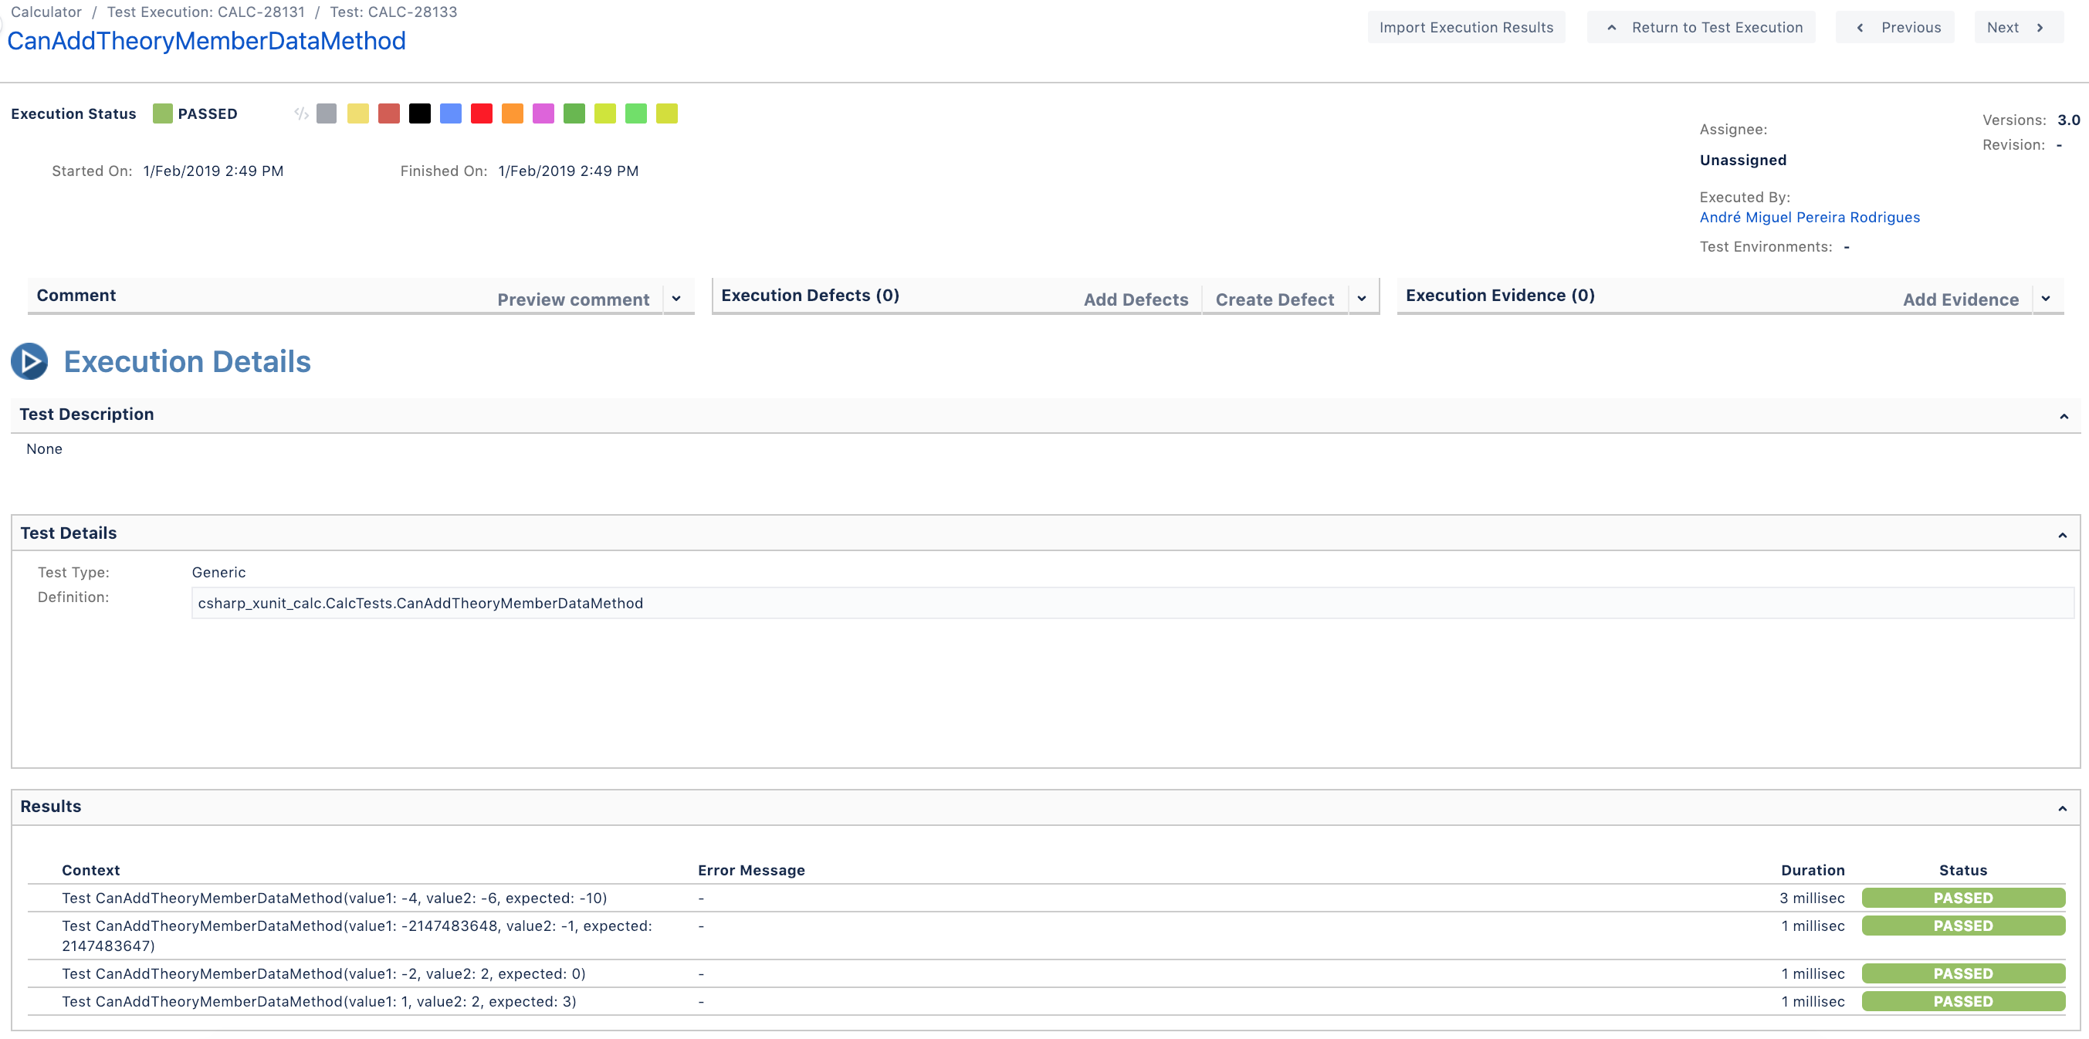This screenshot has width=2089, height=1039.
Task: Go to the Next test
Action: click(2019, 28)
